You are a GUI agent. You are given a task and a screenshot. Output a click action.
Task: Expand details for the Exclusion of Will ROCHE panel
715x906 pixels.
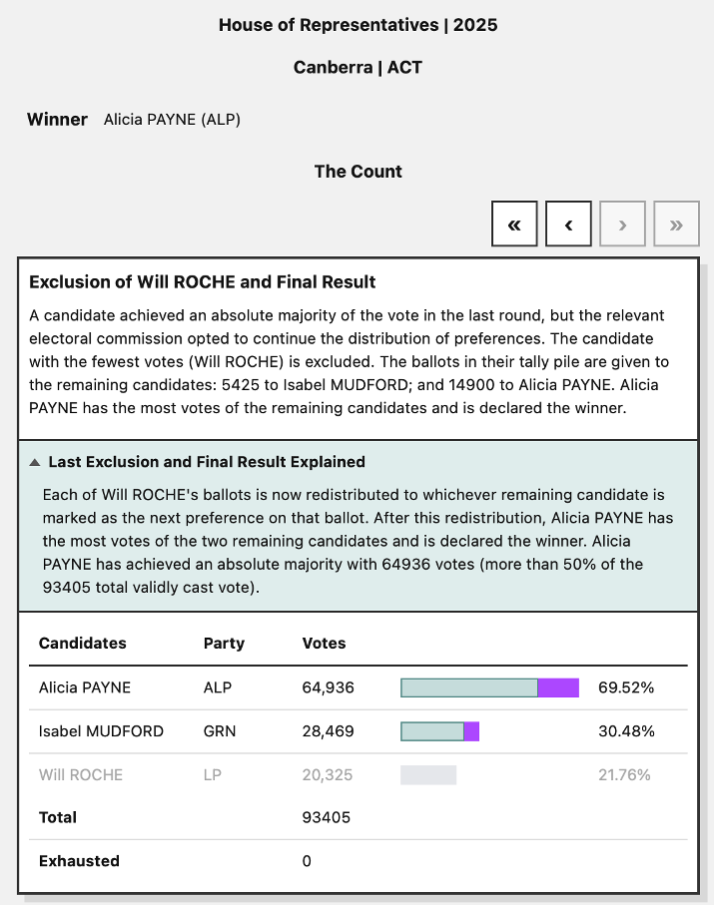coord(202,282)
